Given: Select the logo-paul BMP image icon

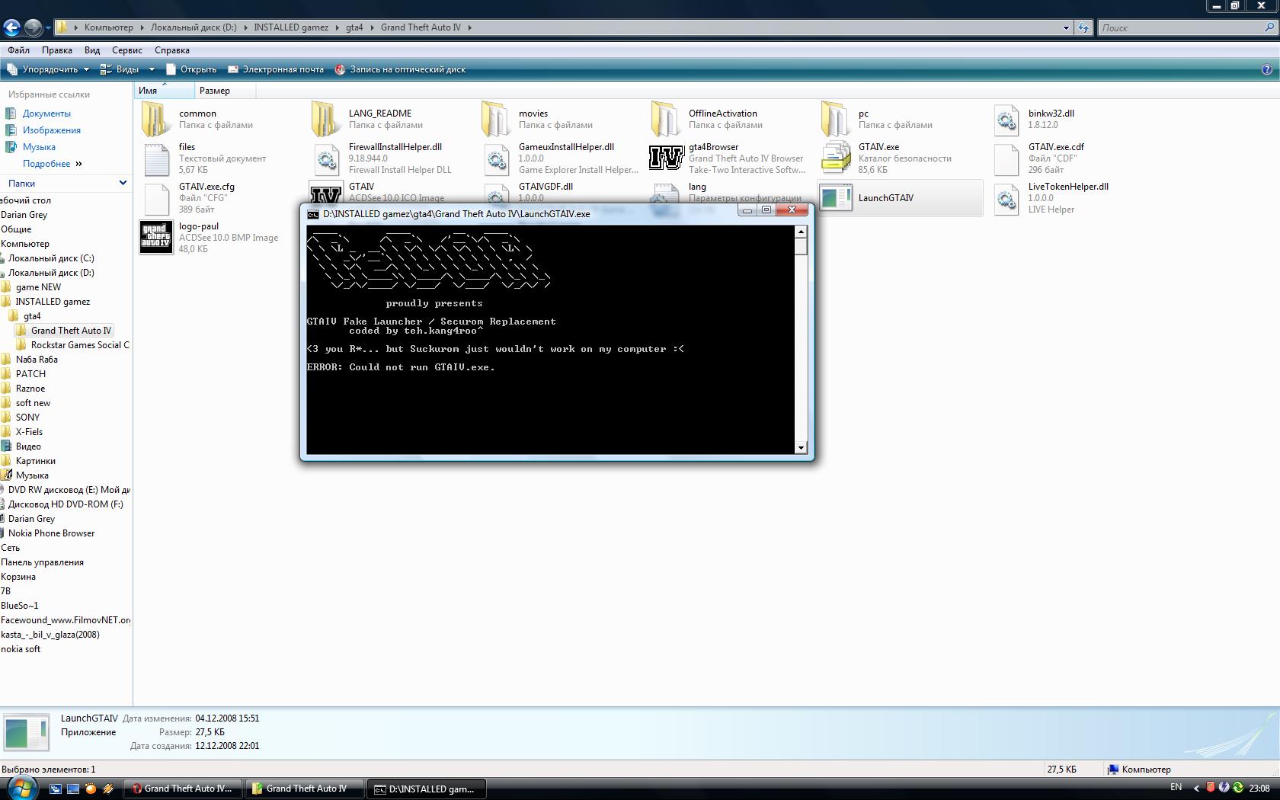Looking at the screenshot, I should pyautogui.click(x=156, y=237).
